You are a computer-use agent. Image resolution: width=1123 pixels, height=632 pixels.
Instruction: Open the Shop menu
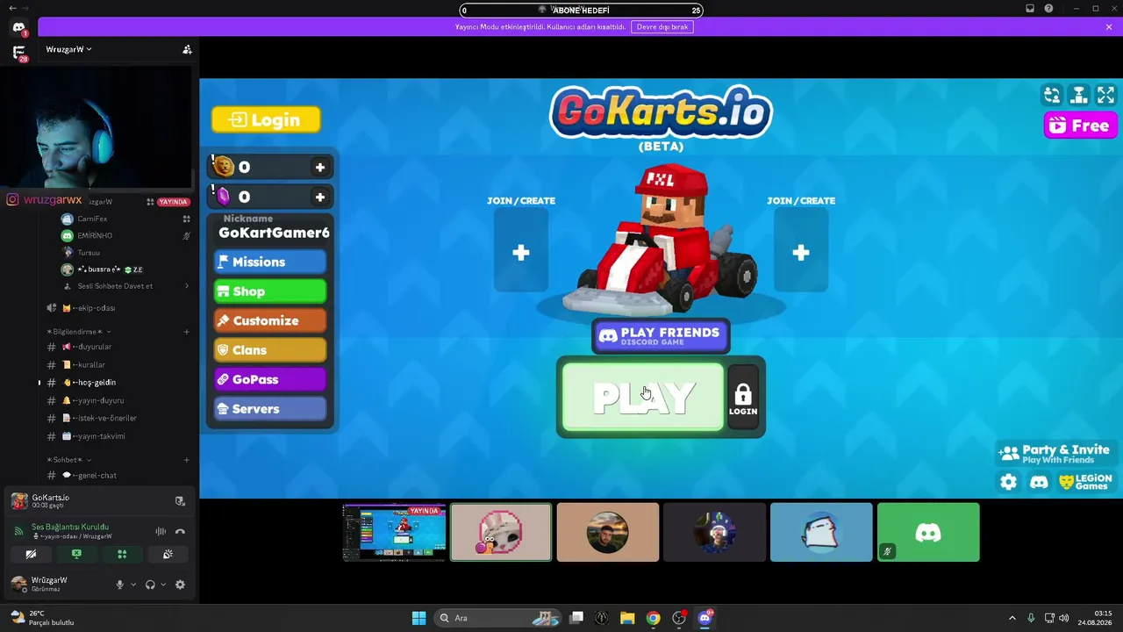[x=270, y=291]
